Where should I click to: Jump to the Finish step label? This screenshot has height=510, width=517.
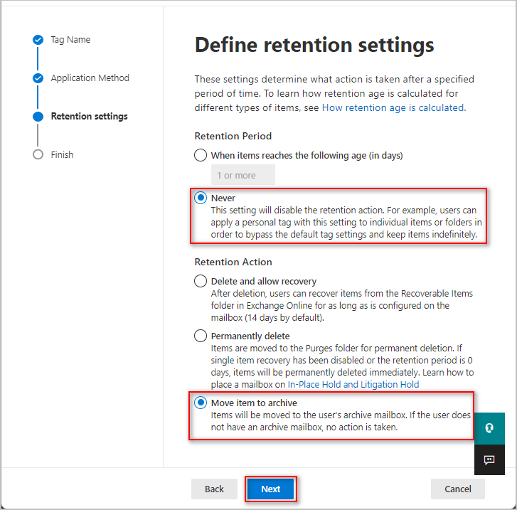click(x=62, y=154)
